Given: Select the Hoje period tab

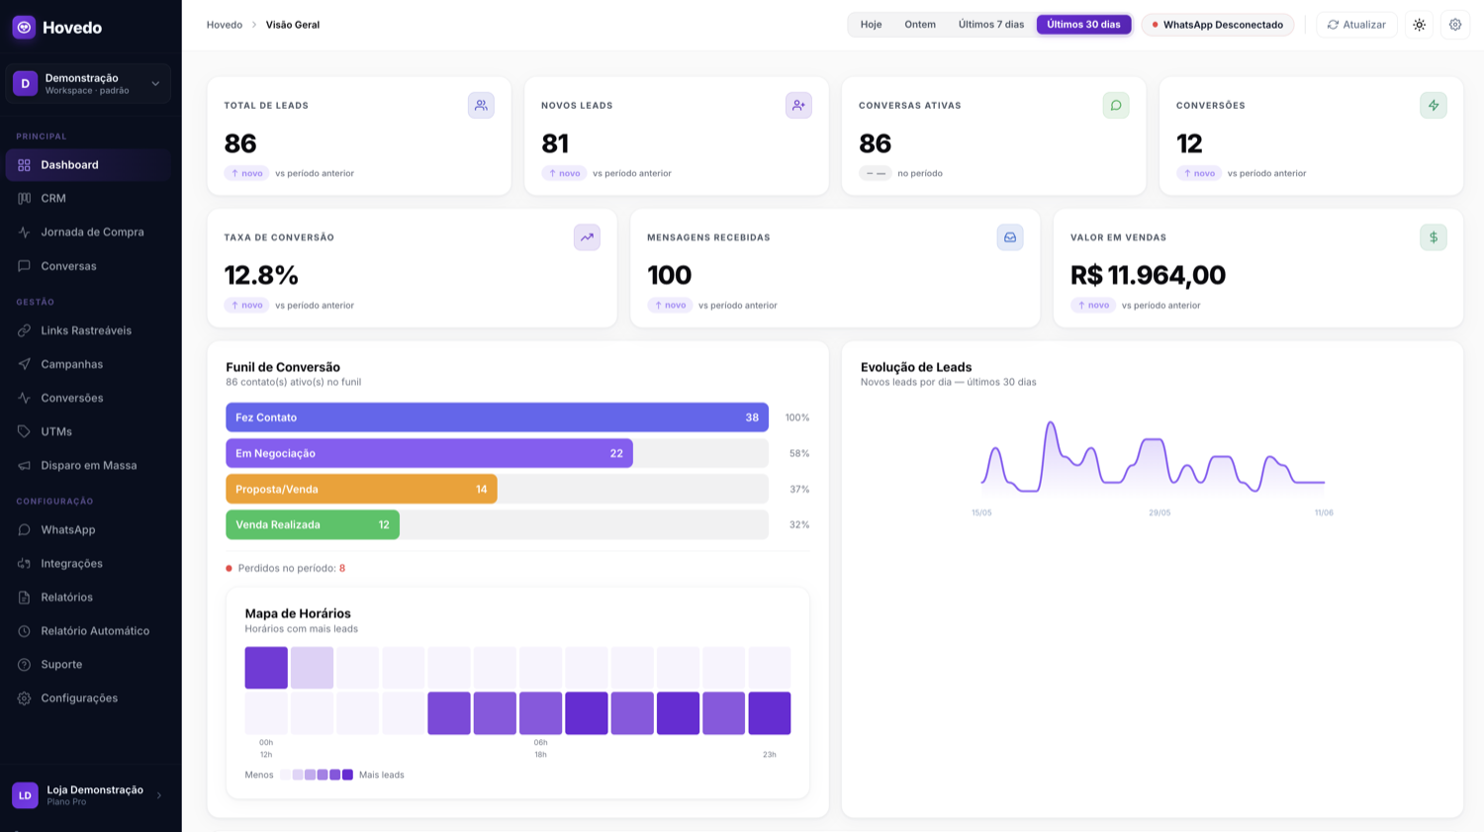Looking at the screenshot, I should (x=871, y=25).
